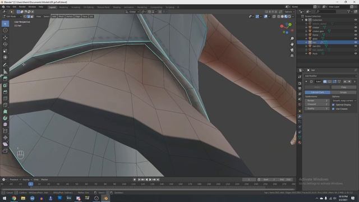Click the Render subdivisions field
359x202 pixels.
(317, 100)
